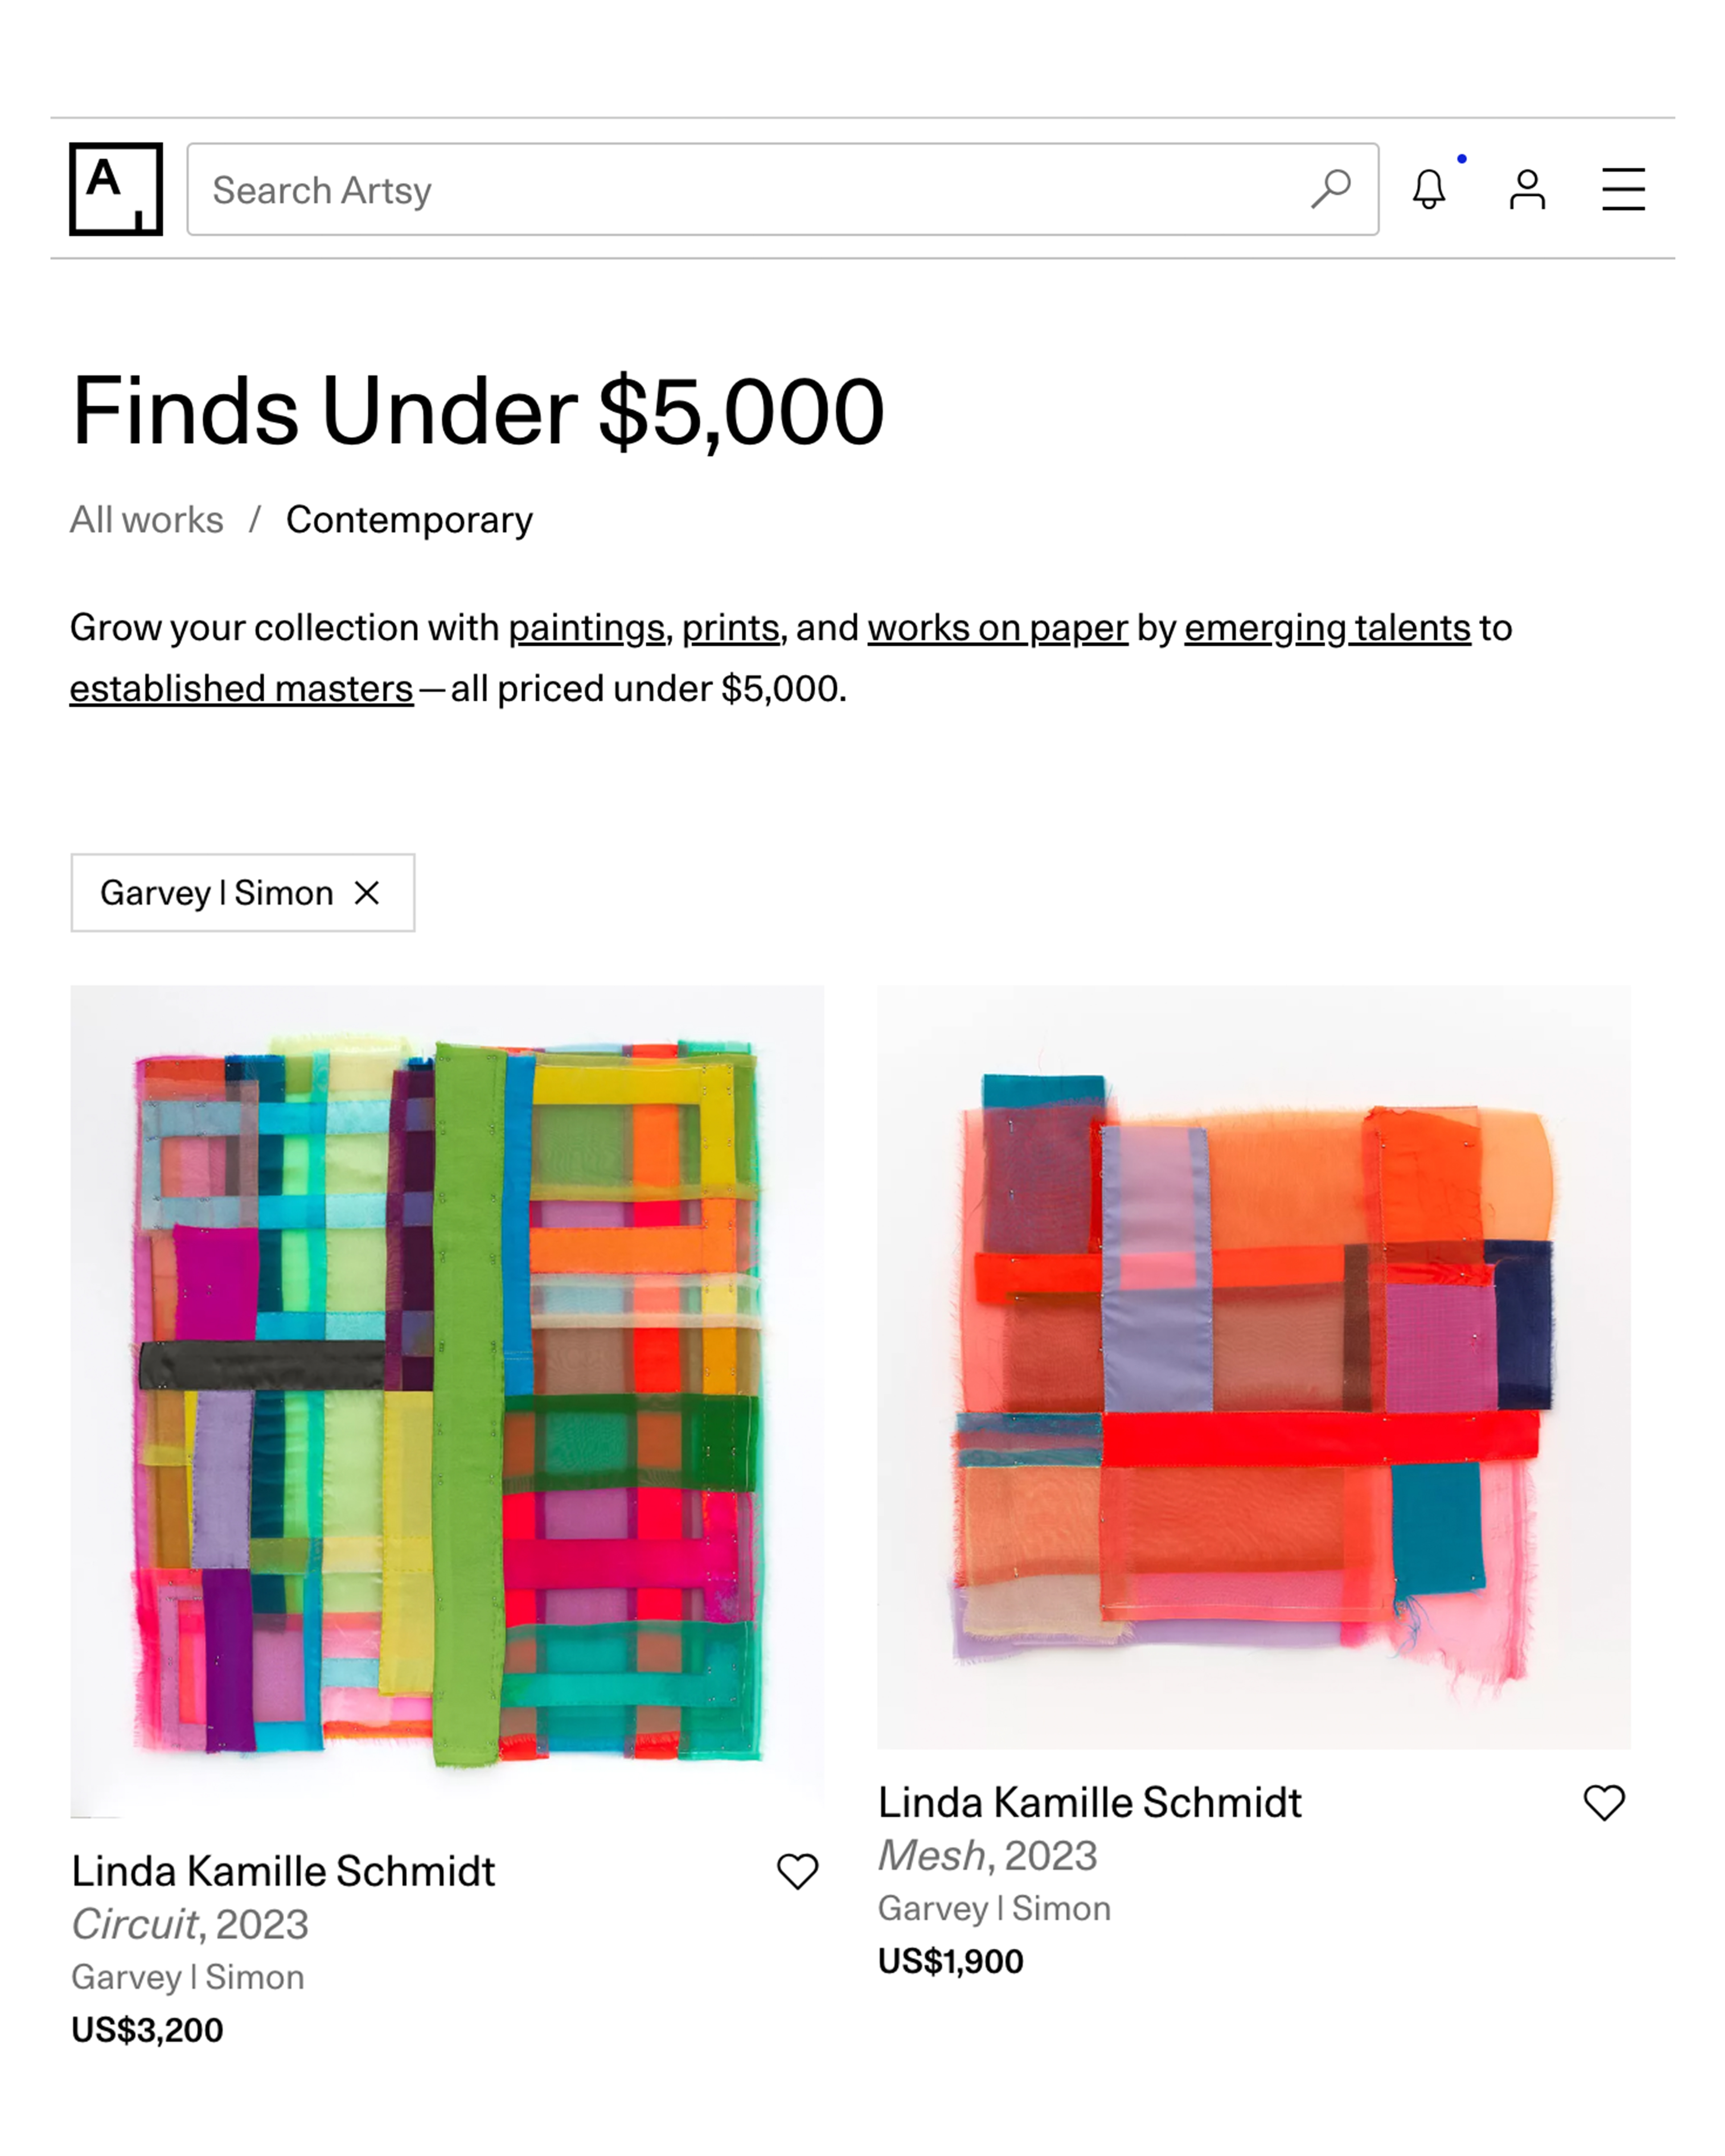Viewport: 1725px width, 2156px height.
Task: Open the emerging talents link
Action: click(1327, 628)
